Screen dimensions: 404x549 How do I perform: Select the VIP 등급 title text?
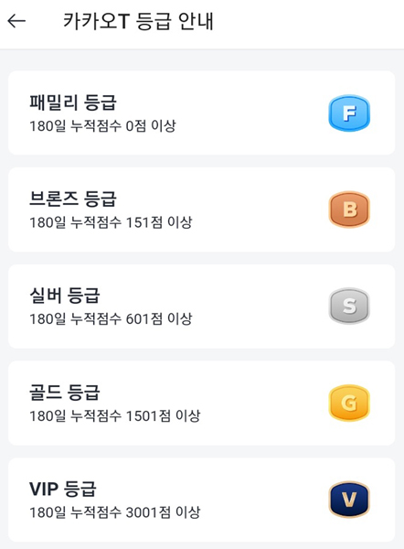pyautogui.click(x=63, y=489)
